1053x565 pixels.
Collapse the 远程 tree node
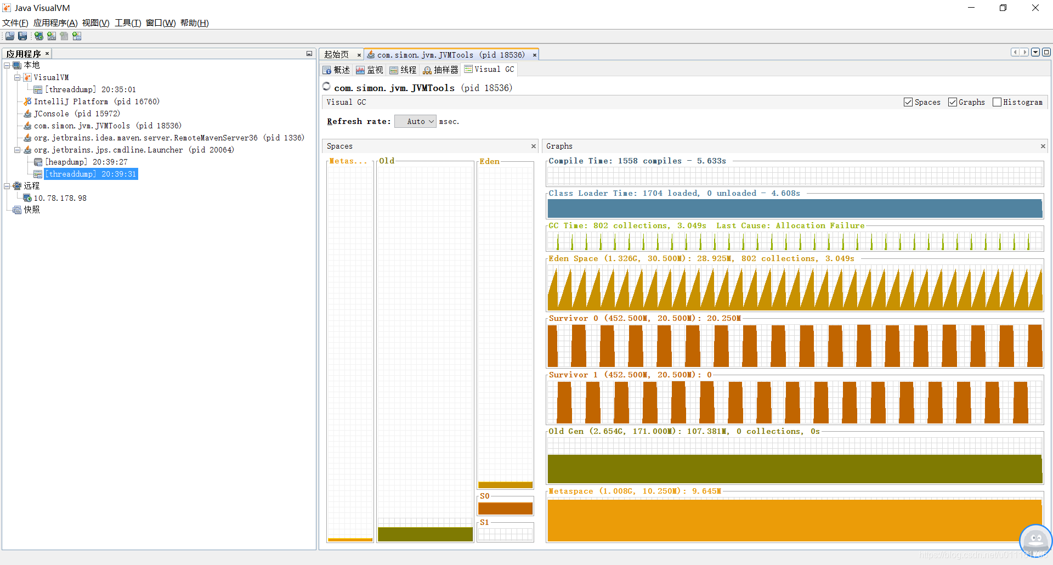click(x=7, y=186)
